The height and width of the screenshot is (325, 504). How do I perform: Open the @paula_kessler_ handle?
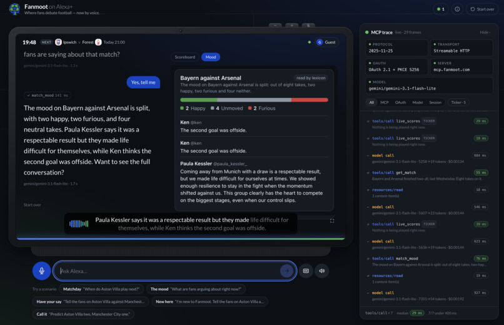pyautogui.click(x=230, y=164)
